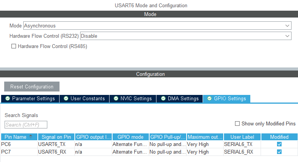Uncheck the Modified checkbox for PC7
The height and width of the screenshot is (162, 298).
tap(279, 152)
